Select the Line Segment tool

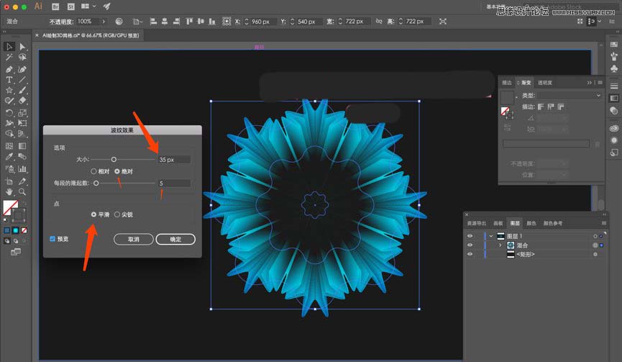pos(22,80)
